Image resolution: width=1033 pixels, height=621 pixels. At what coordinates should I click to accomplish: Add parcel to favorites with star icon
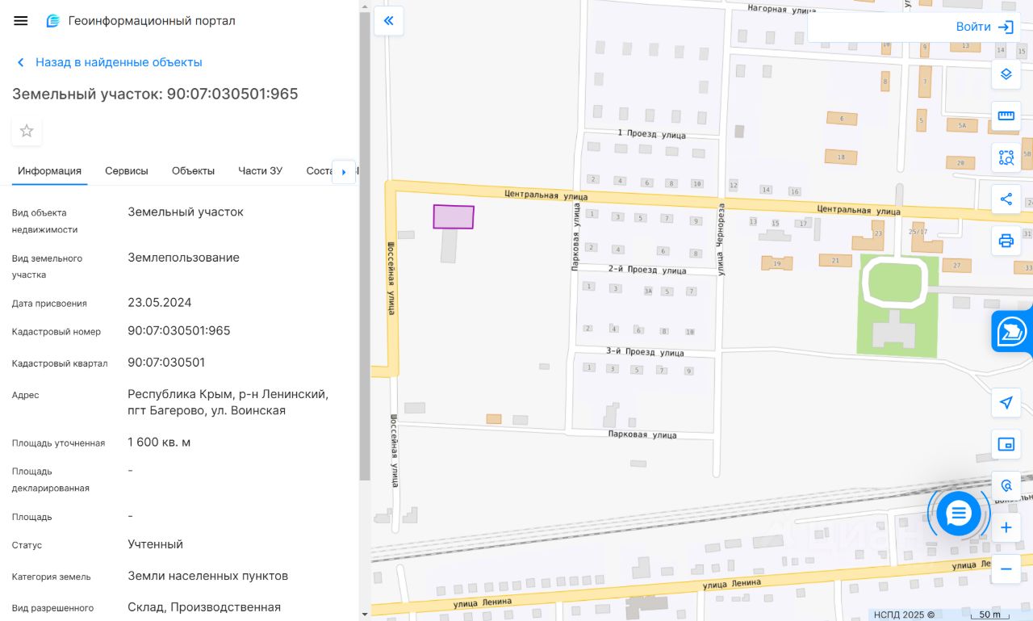[27, 131]
